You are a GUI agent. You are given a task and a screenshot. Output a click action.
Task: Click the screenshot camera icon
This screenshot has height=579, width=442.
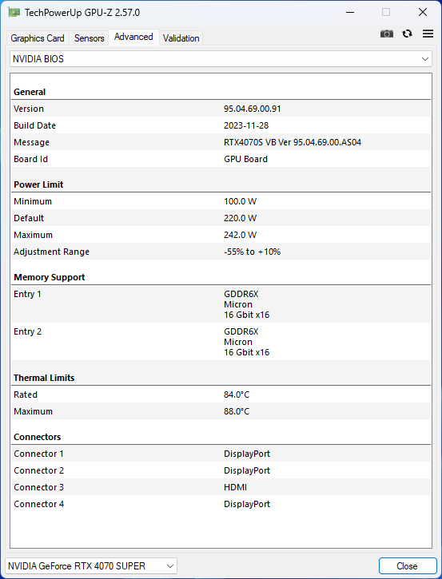click(387, 34)
